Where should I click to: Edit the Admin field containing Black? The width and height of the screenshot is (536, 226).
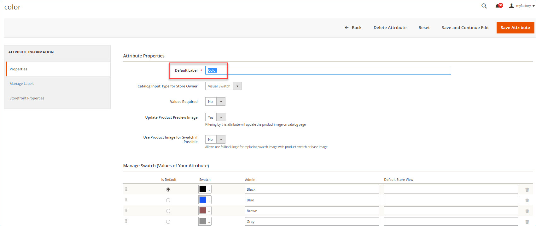click(x=312, y=189)
